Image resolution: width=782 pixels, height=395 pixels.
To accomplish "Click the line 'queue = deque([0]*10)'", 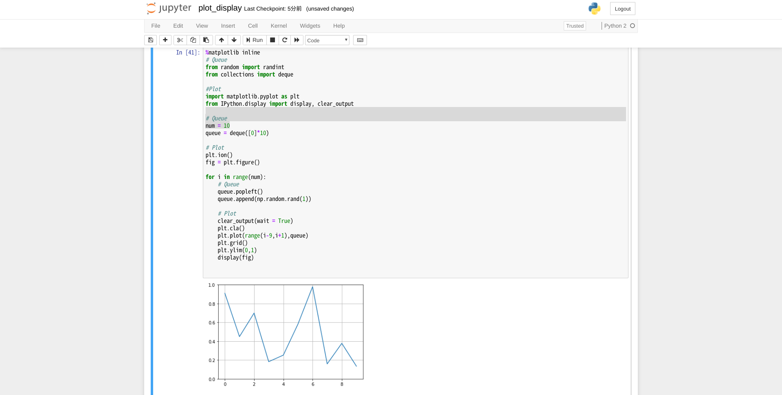I will (237, 133).
